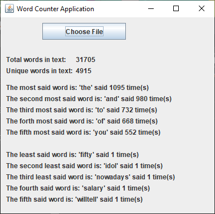Close the Word Counter Application window

point(202,8)
